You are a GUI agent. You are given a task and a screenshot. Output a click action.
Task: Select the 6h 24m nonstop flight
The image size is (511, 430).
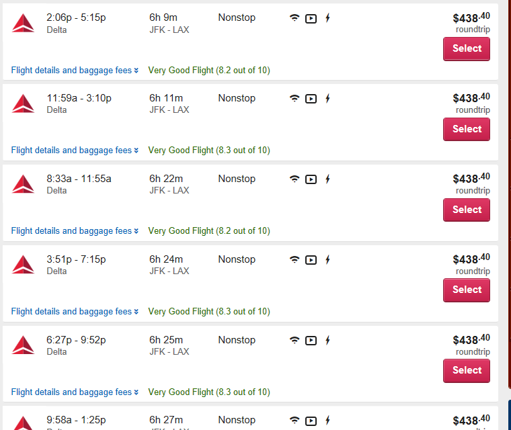tap(467, 290)
